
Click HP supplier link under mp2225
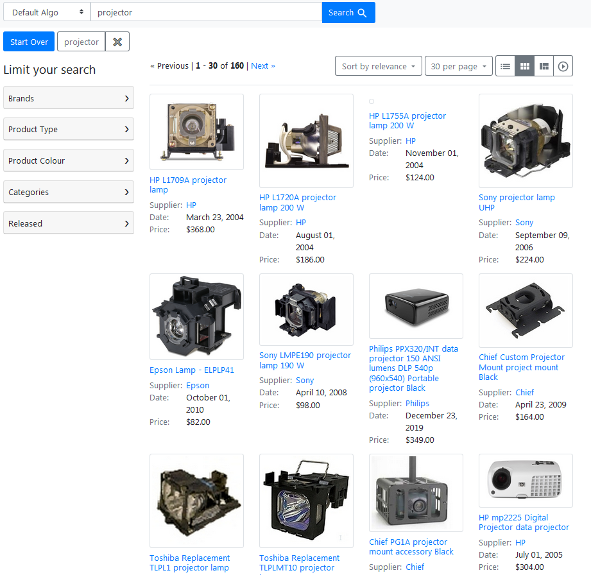pos(520,542)
